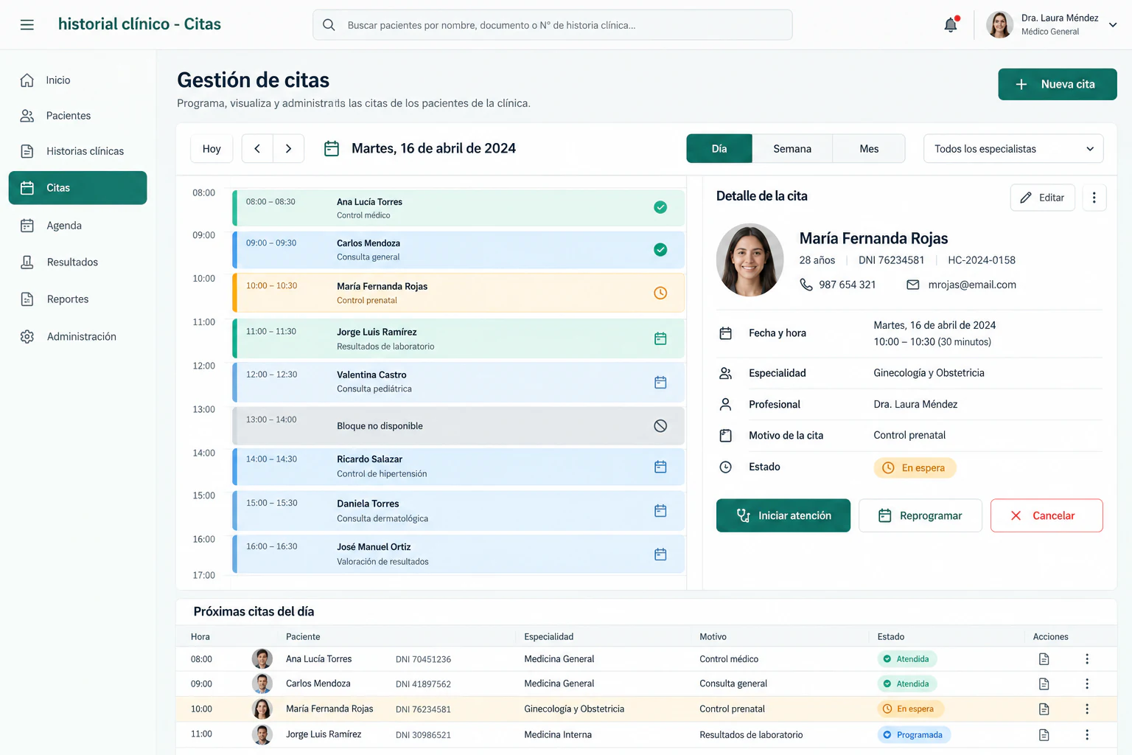This screenshot has width=1132, height=755.
Task: Click the Editar button
Action: (1042, 198)
